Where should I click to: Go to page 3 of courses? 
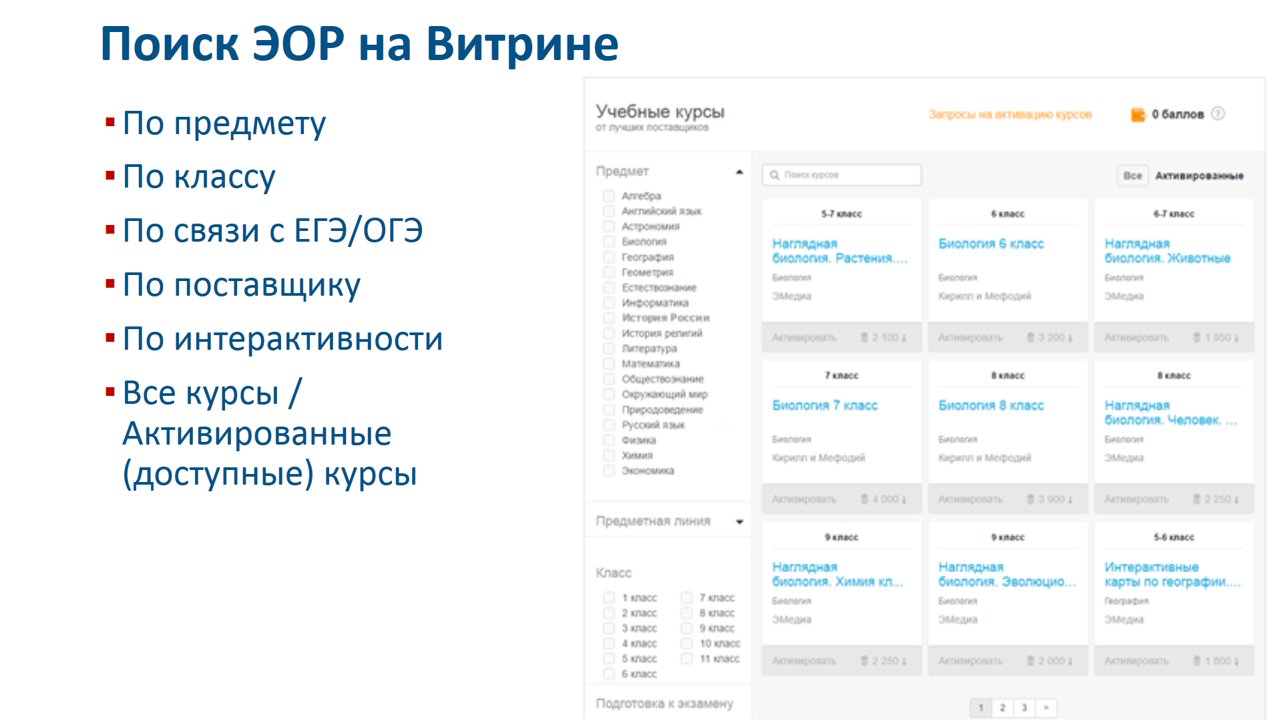(x=1024, y=708)
